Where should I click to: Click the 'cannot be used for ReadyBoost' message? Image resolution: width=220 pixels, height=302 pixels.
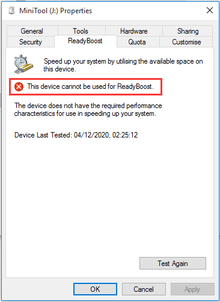(x=91, y=86)
